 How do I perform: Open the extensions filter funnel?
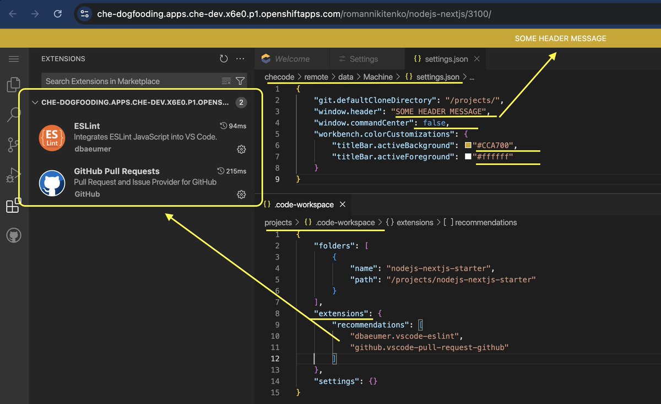pyautogui.click(x=240, y=81)
